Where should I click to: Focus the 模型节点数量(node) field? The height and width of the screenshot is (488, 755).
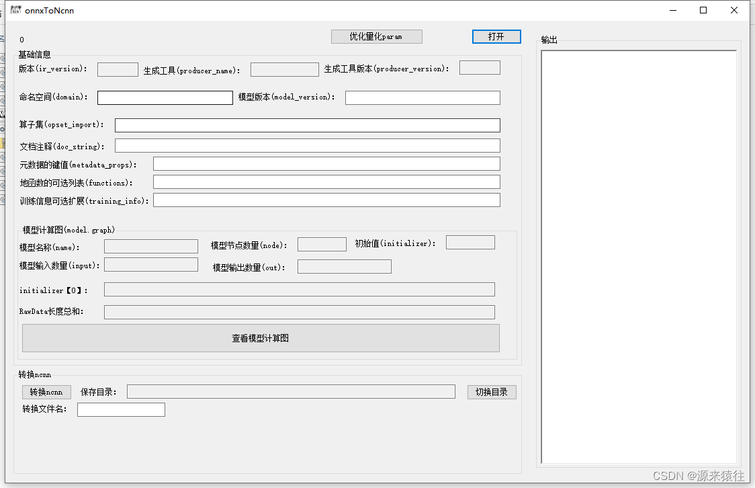[322, 244]
